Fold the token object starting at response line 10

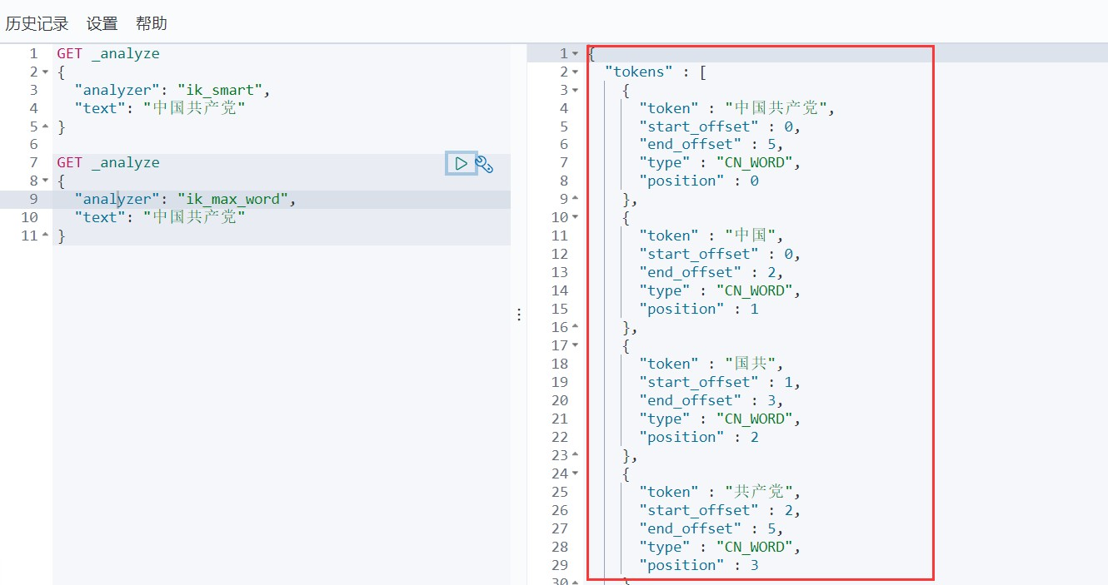[575, 218]
